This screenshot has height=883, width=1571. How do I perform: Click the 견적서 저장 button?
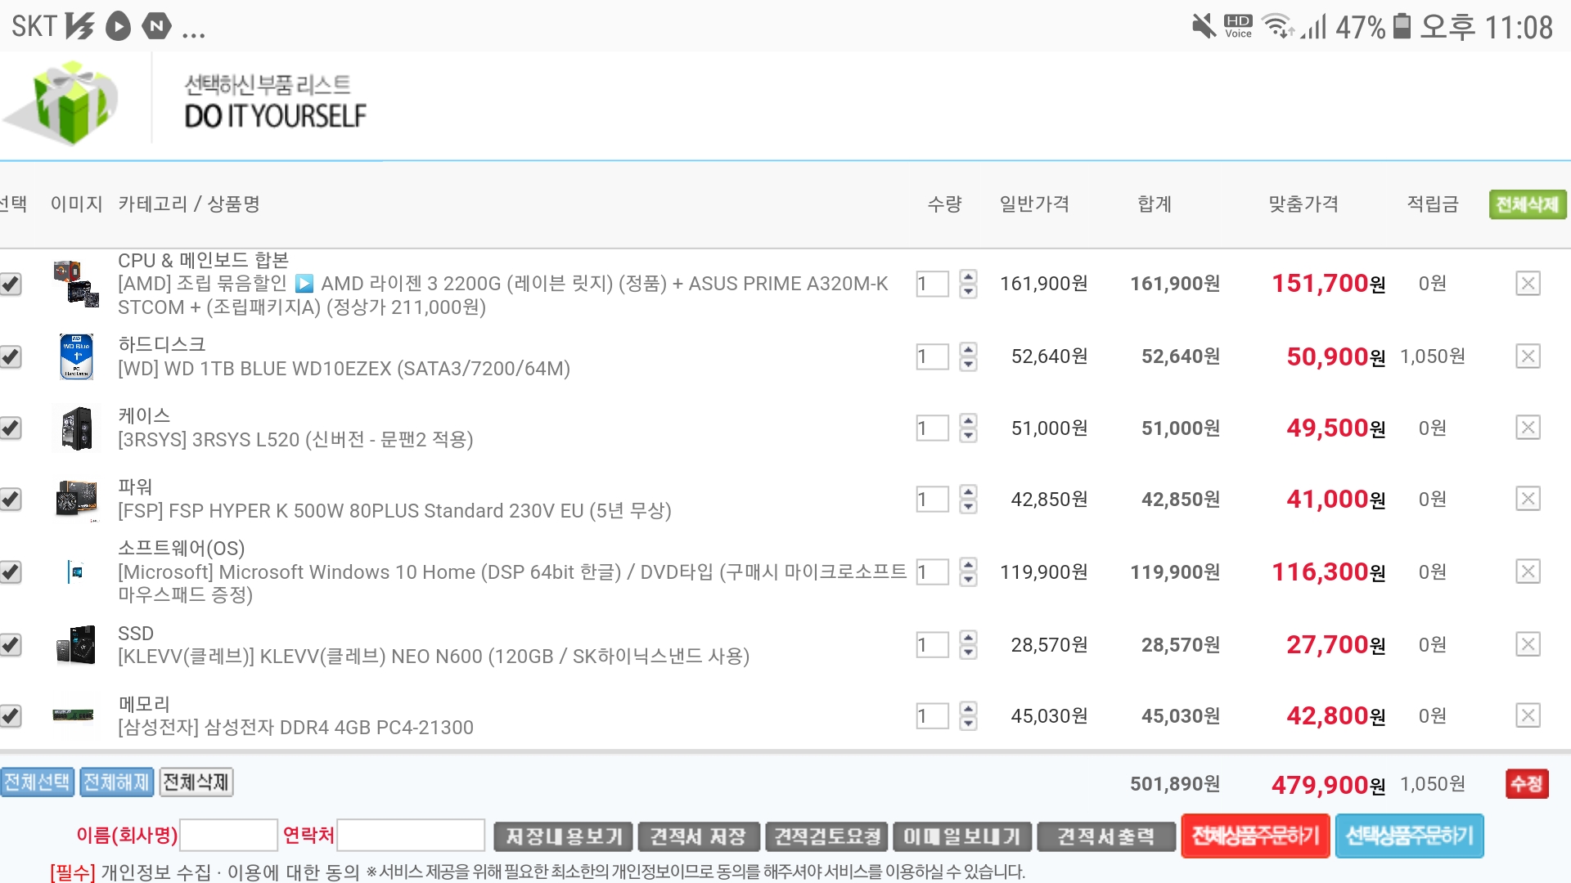698,836
